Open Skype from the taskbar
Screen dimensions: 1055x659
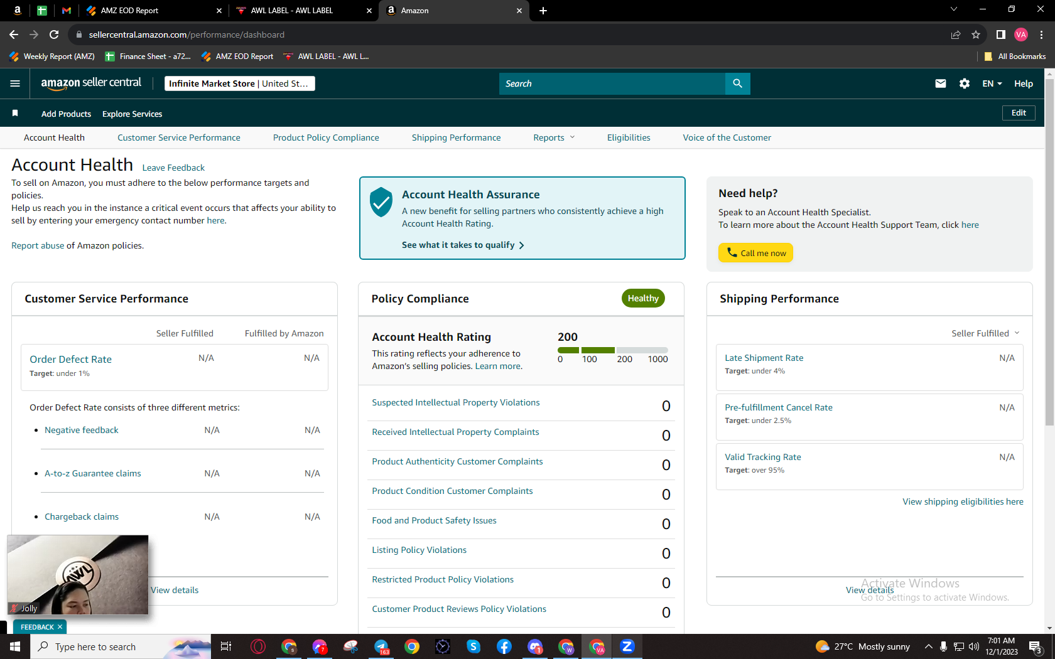473,646
